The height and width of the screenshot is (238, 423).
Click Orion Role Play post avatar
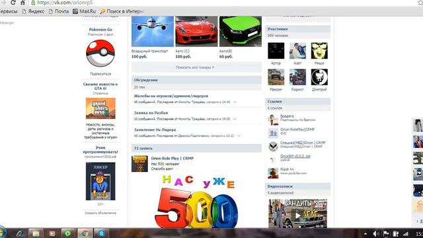(x=139, y=164)
